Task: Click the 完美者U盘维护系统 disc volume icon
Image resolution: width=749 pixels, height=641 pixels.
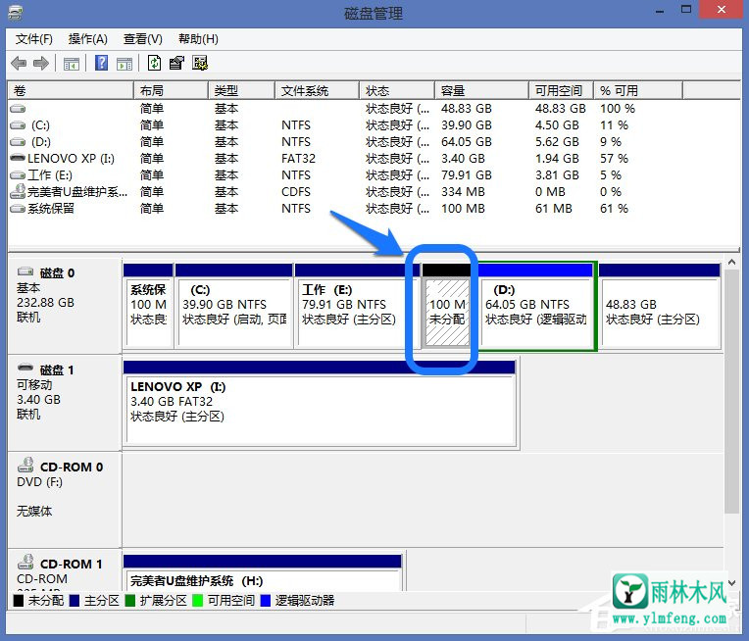Action: pyautogui.click(x=18, y=191)
